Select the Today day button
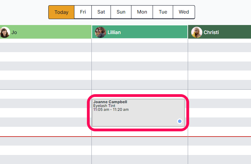 (62, 12)
